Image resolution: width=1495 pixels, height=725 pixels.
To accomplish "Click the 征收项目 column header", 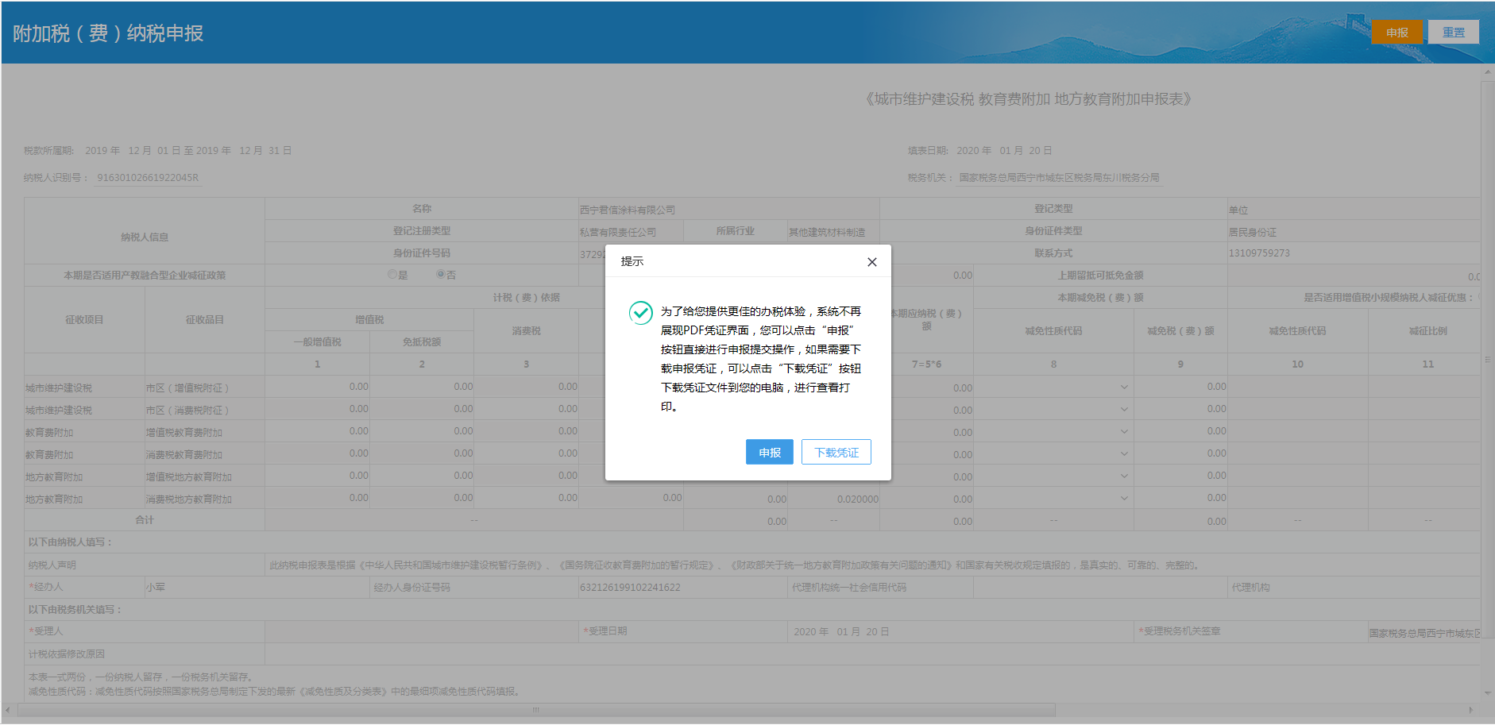I will point(84,319).
